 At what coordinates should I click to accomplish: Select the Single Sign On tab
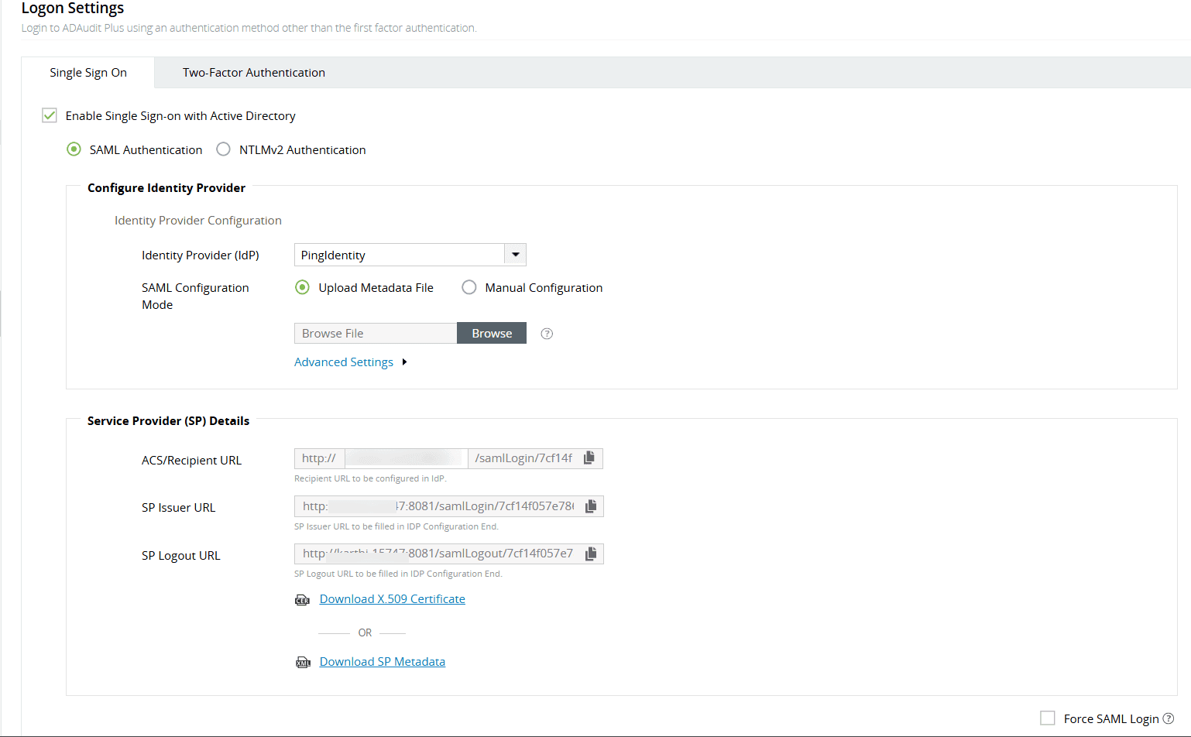coord(88,72)
